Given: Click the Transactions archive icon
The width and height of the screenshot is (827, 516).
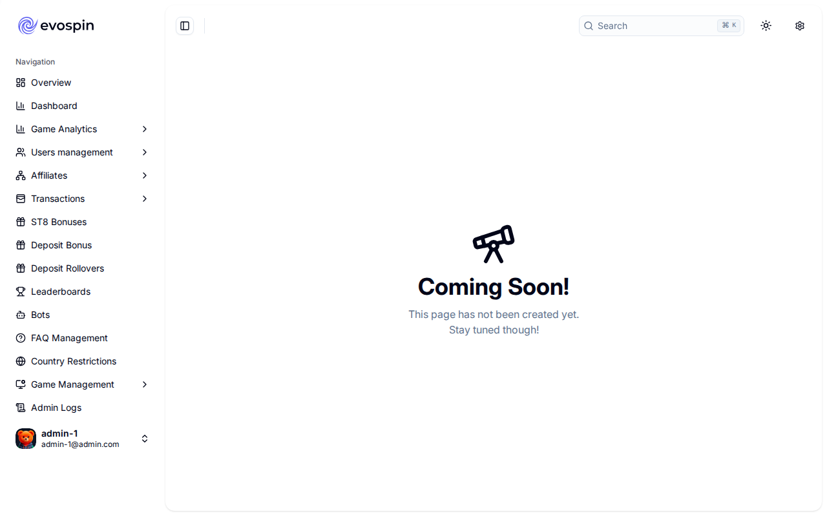Looking at the screenshot, I should [x=21, y=199].
